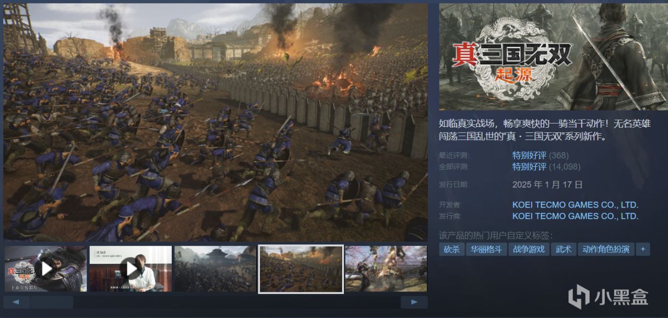Play the developer interview video thumbnail
This screenshot has height=318, width=668.
pyautogui.click(x=130, y=269)
